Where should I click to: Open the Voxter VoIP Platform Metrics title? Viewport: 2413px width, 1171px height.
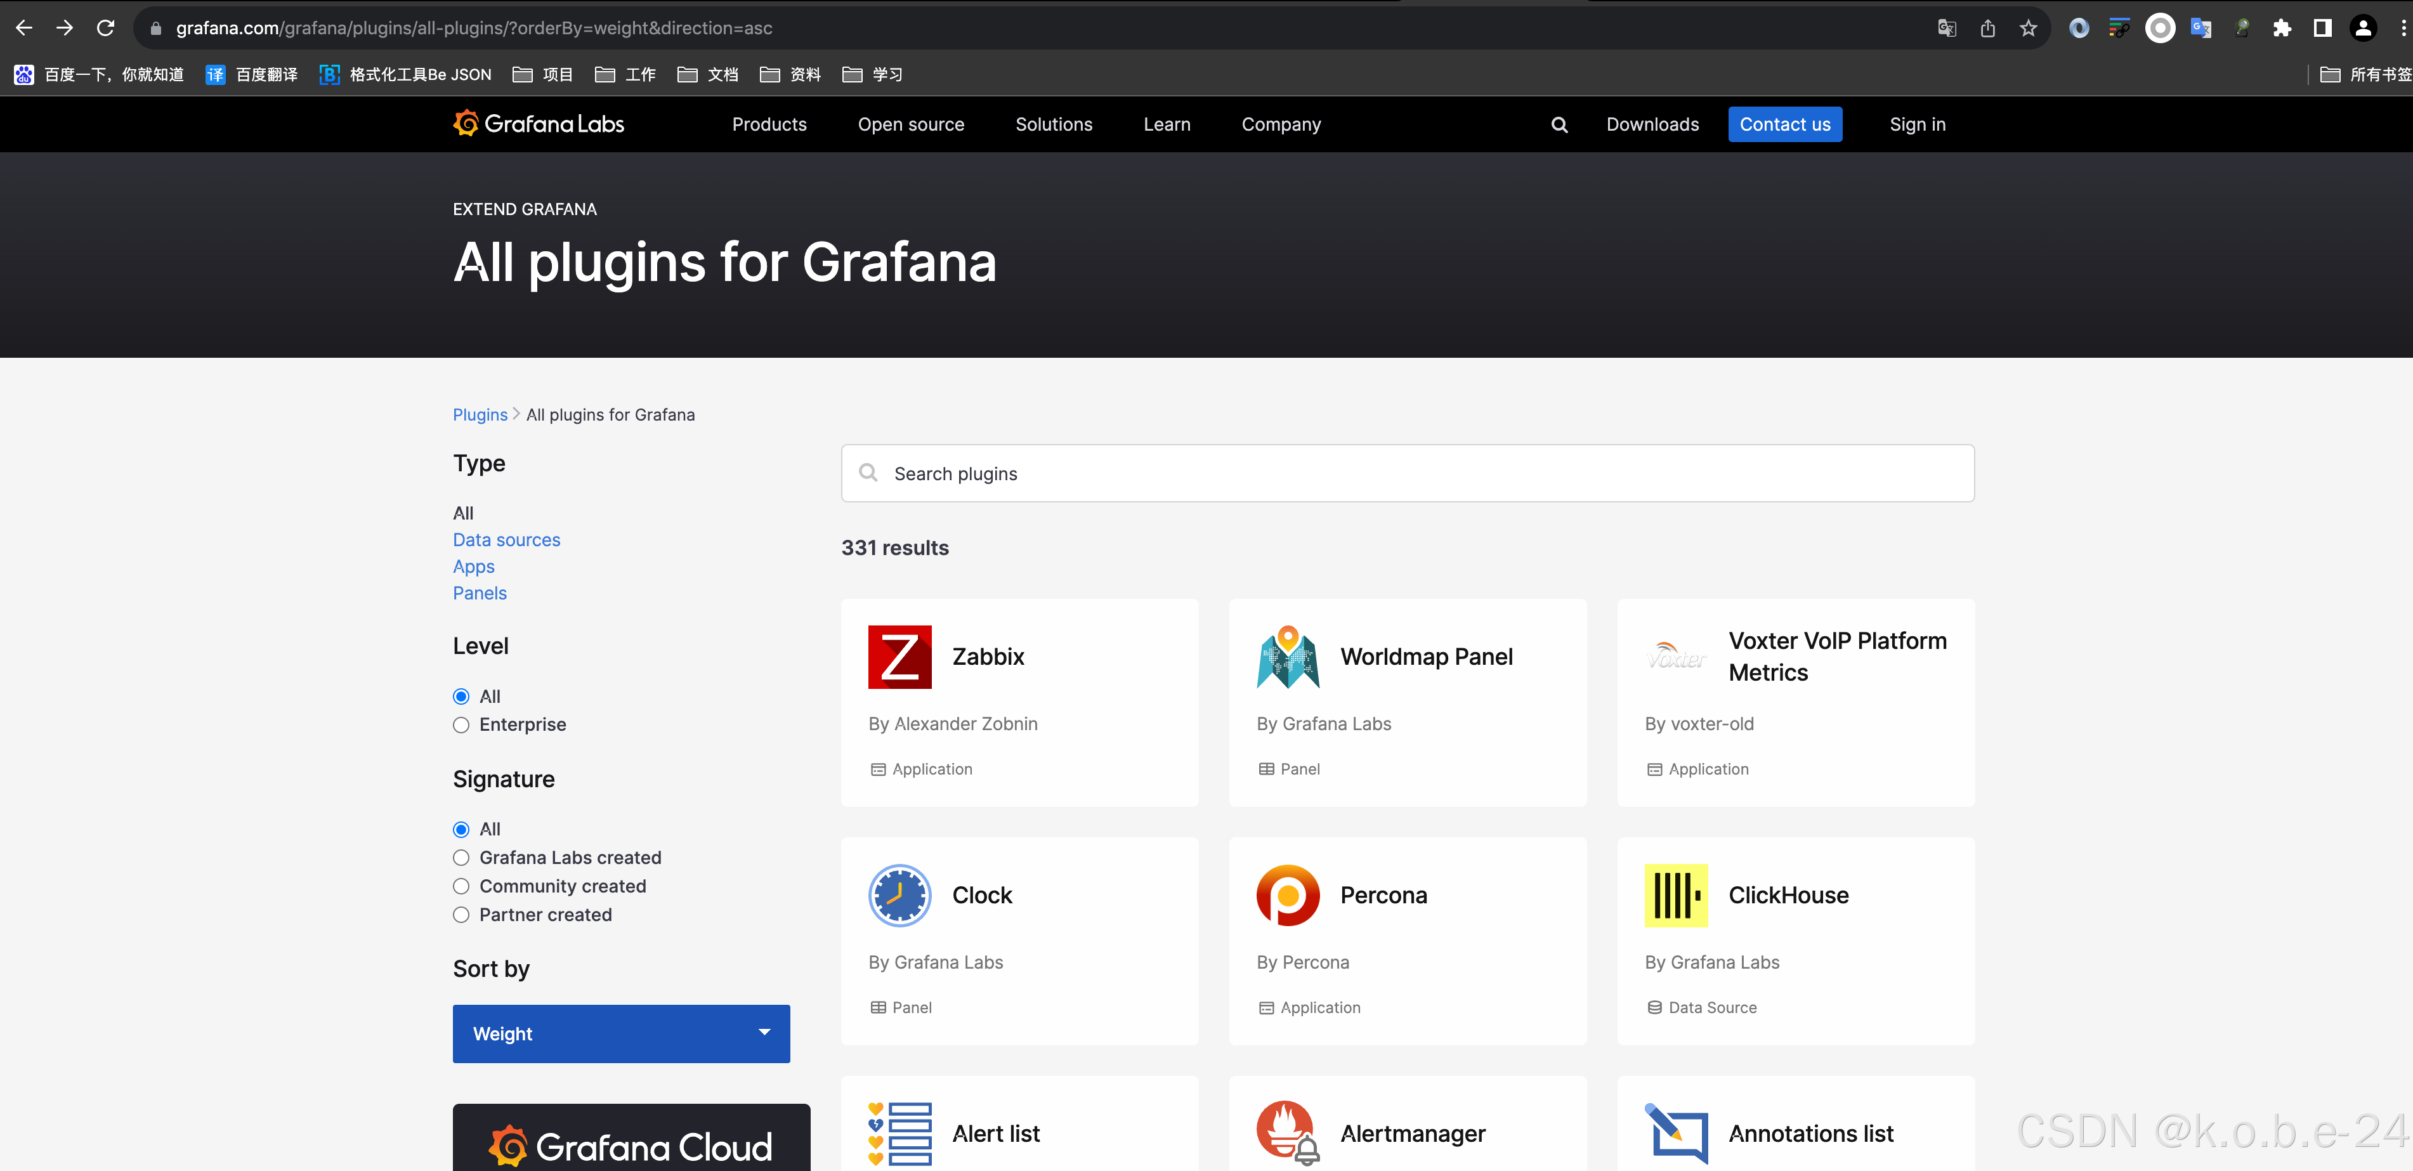point(1837,657)
